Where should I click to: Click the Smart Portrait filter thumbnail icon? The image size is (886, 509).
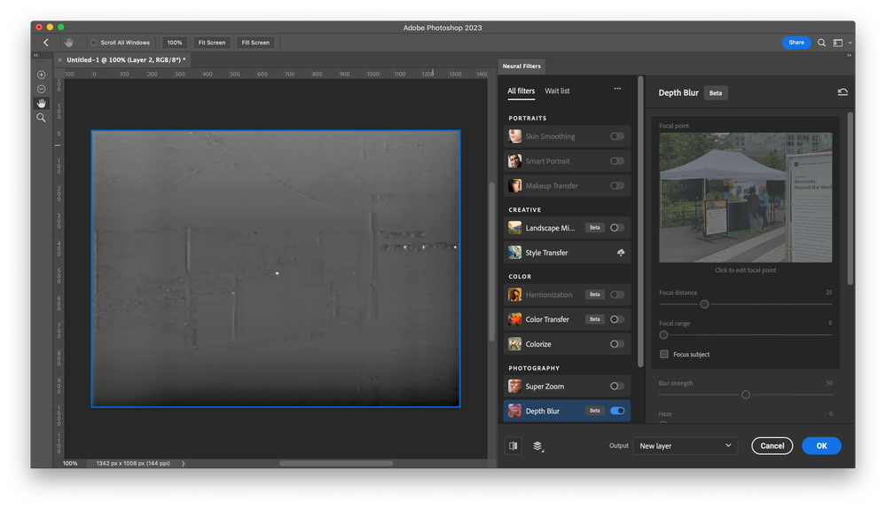(x=514, y=161)
